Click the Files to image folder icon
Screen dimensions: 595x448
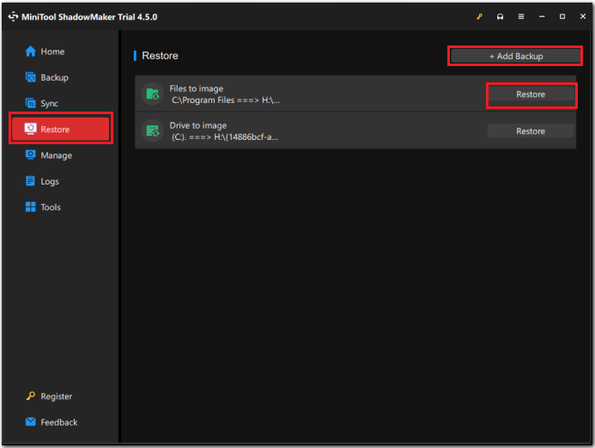152,94
